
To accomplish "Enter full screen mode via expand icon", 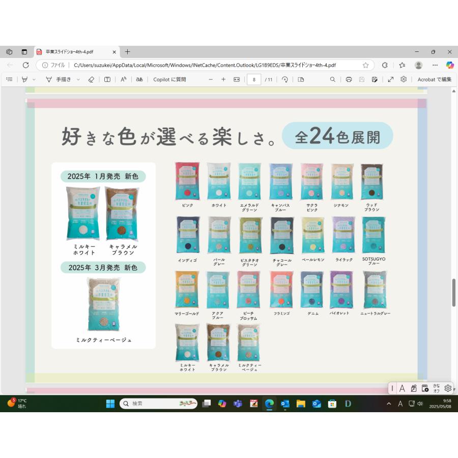I will click(x=390, y=79).
